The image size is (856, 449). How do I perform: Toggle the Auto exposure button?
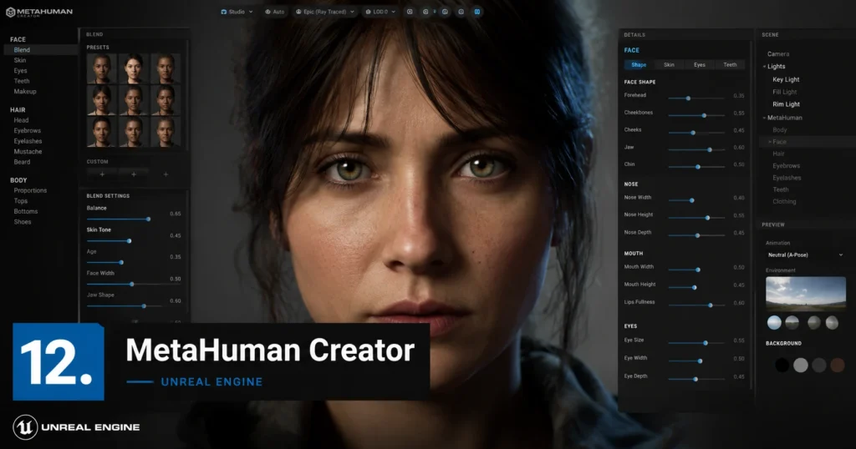pos(274,12)
